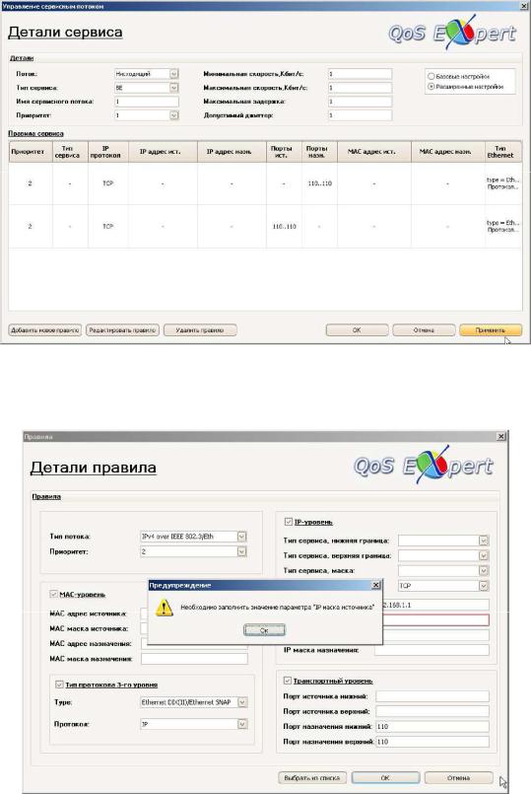The width and height of the screenshot is (531, 794).
Task: Click the Порт назначения верхний field with 110
Action: pyautogui.click(x=432, y=742)
